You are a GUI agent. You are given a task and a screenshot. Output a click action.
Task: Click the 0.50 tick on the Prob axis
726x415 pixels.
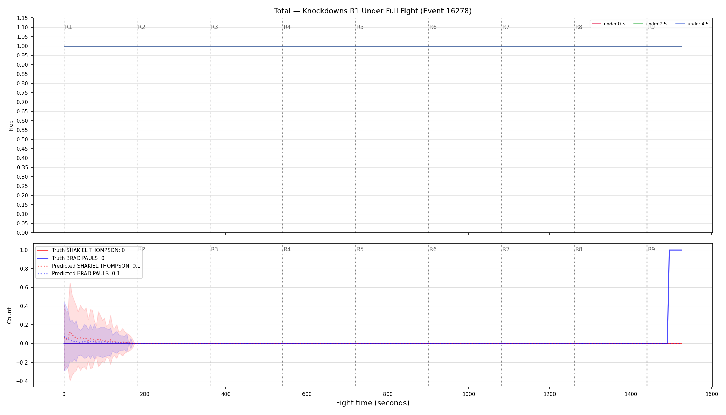click(22, 139)
